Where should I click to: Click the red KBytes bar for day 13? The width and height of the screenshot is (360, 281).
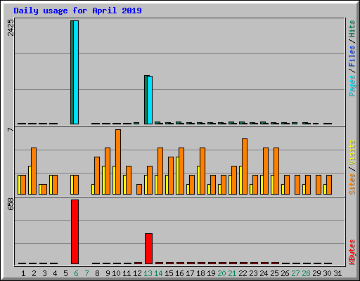[x=148, y=249]
